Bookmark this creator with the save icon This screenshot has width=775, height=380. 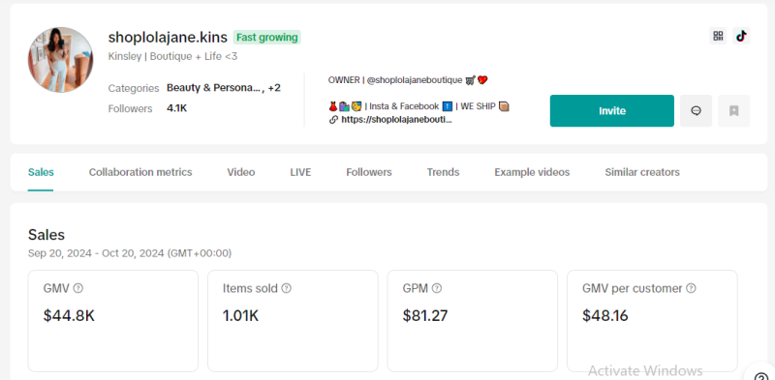[734, 110]
